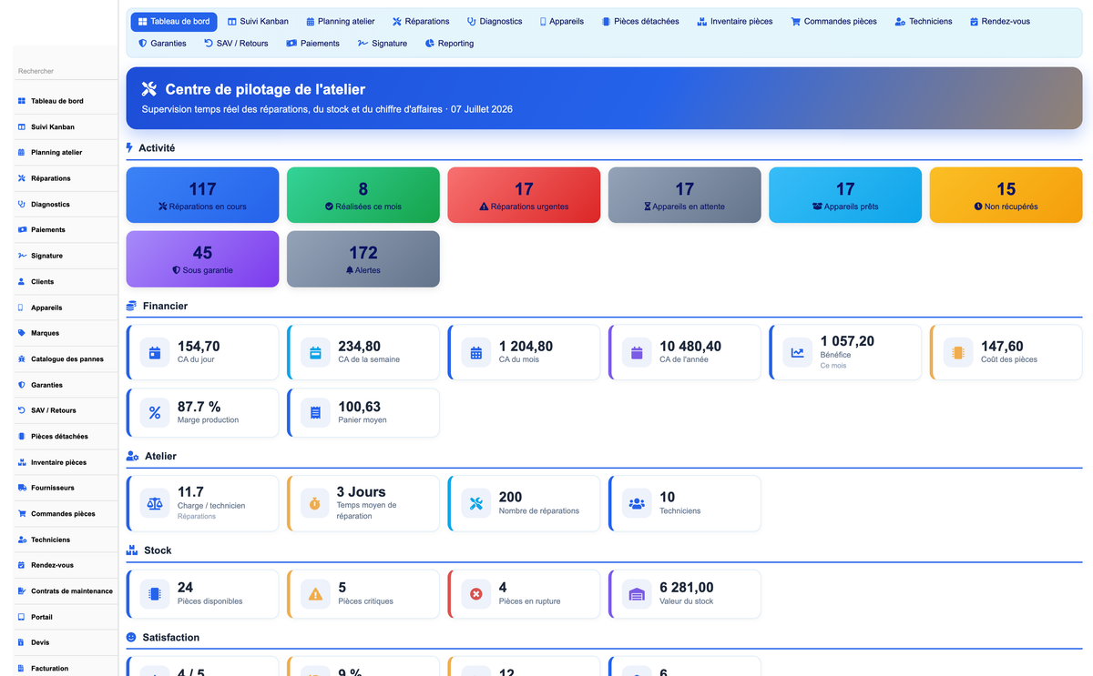Click the Techniciens icon in sidebar
This screenshot has height=676, width=1093.
[x=22, y=540]
